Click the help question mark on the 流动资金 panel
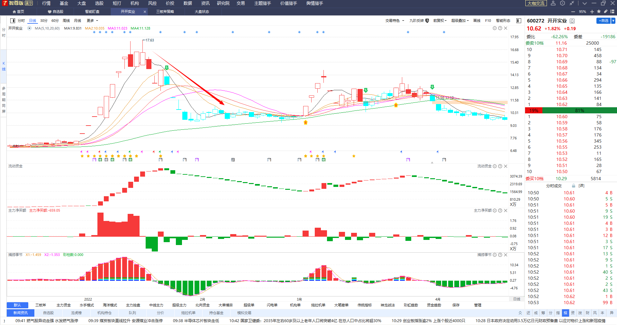Image resolution: width=617 pixels, height=325 pixels. coord(500,166)
